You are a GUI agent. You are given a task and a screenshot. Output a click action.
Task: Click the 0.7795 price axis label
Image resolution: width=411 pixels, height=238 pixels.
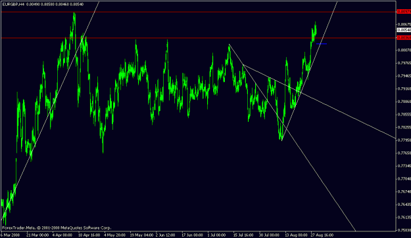[404, 140]
